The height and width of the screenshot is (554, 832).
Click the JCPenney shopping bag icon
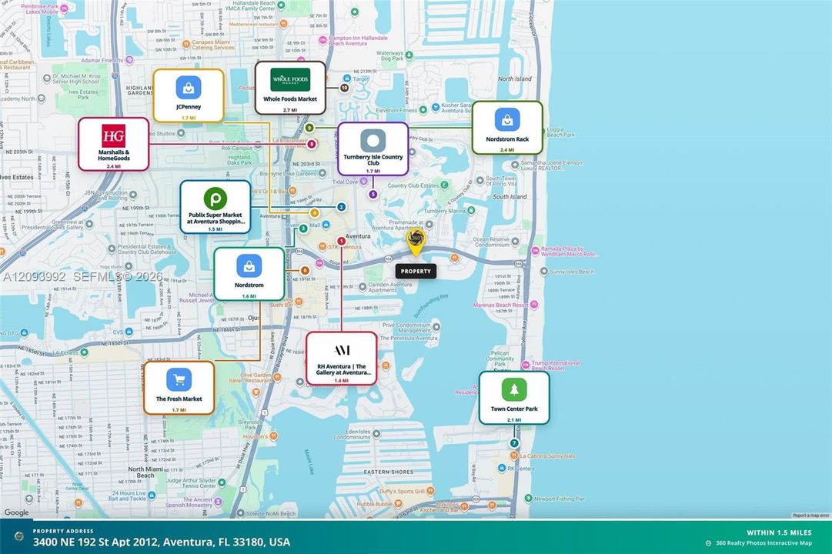point(189,88)
